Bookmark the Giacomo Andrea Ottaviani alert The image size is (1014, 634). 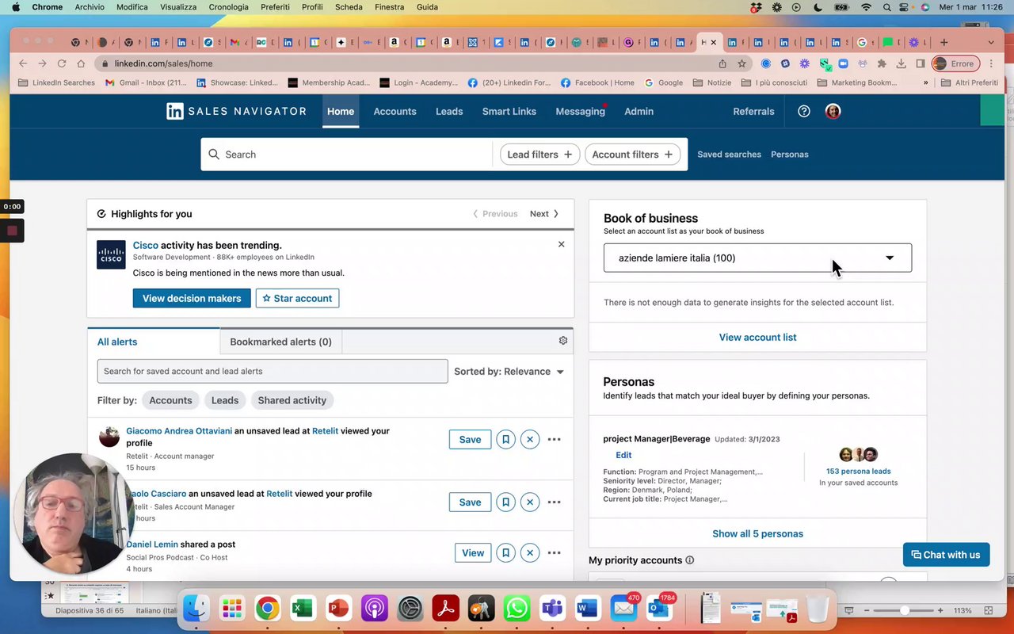505,439
